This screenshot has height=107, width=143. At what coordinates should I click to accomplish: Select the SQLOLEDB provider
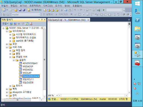point(28,82)
